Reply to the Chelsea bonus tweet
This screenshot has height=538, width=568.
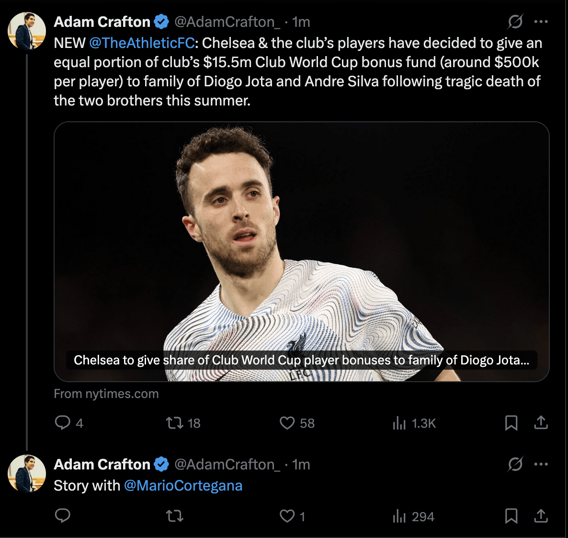tap(63, 422)
